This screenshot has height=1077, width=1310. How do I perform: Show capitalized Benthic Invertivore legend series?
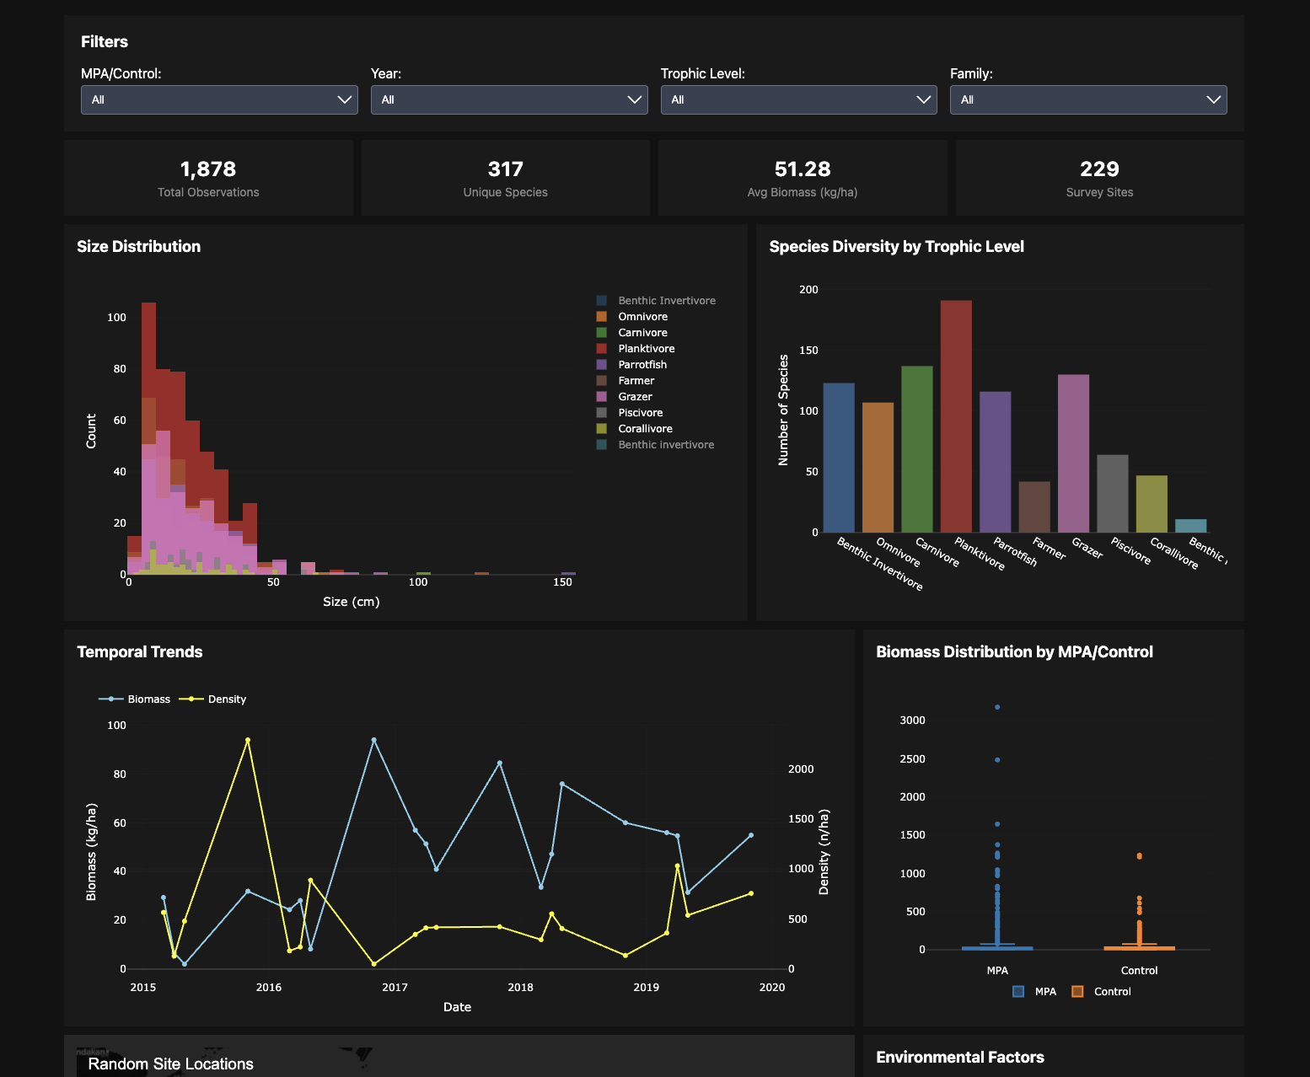tap(666, 301)
